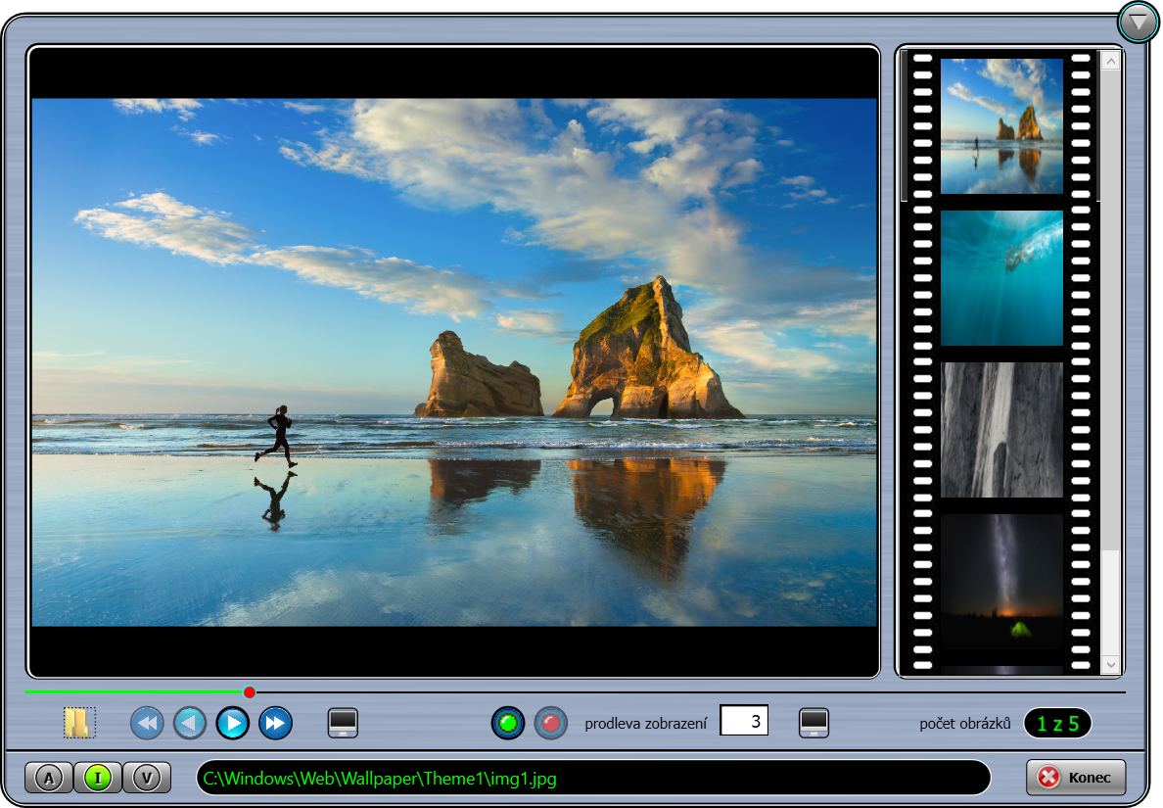Jump to first image with double-left arrow
Image resolution: width=1163 pixels, height=808 pixels.
pyautogui.click(x=147, y=724)
